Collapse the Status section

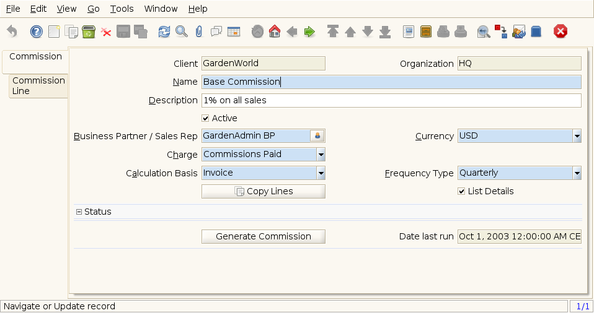tap(79, 212)
